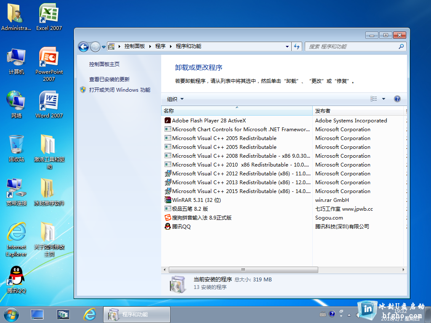Click the shield icon beside Windows 功能
The width and height of the screenshot is (431, 323).
[83, 90]
